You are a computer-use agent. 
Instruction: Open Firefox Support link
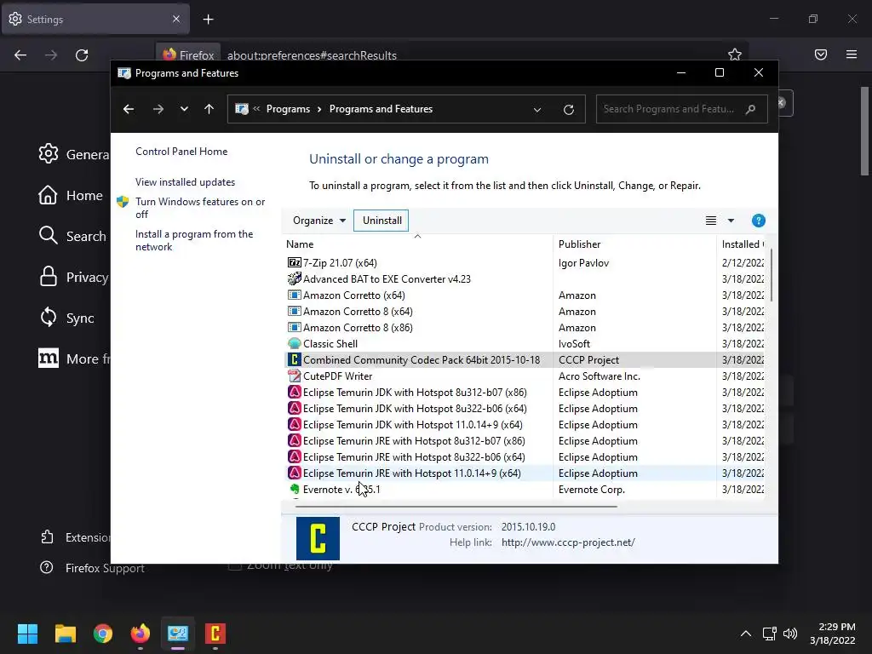coord(92,568)
